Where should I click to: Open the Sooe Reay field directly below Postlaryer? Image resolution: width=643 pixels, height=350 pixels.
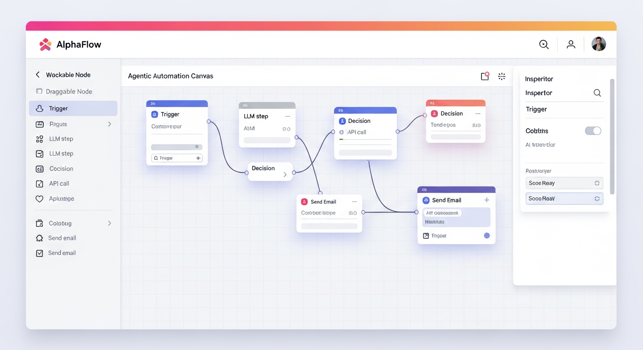coord(564,183)
